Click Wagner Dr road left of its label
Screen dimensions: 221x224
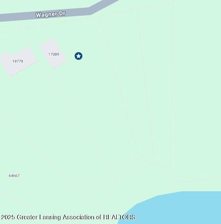[x=17, y=17]
